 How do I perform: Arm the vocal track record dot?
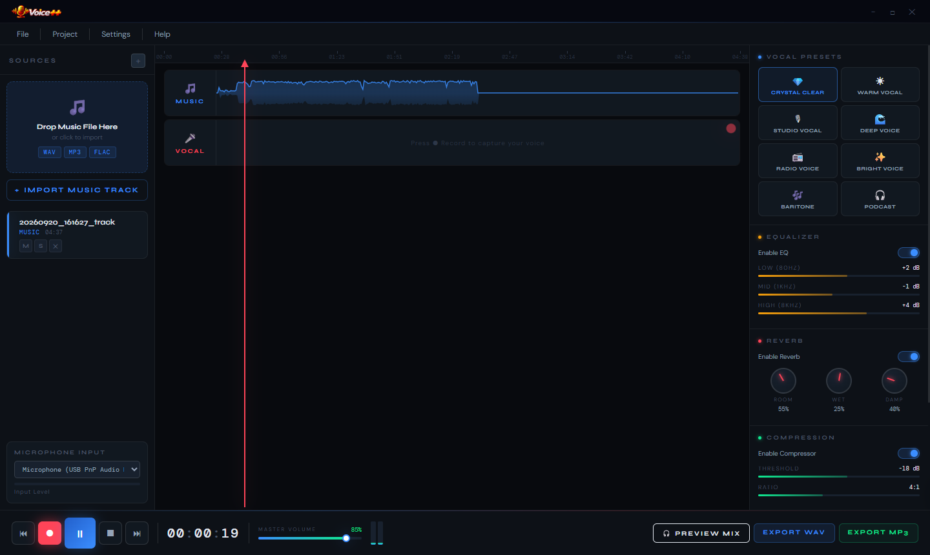pos(731,128)
